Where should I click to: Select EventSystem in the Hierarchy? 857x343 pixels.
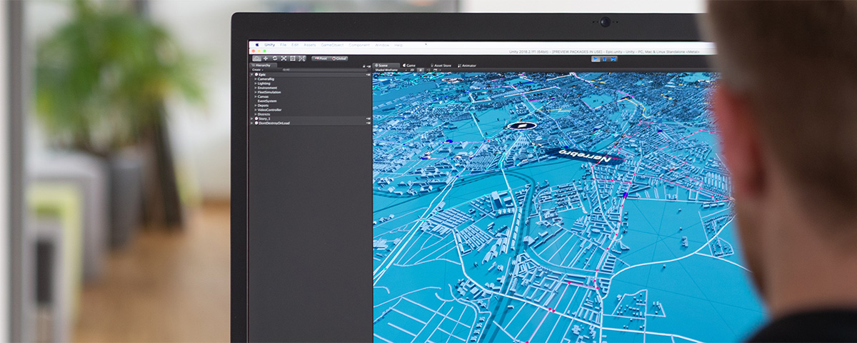pos(266,101)
